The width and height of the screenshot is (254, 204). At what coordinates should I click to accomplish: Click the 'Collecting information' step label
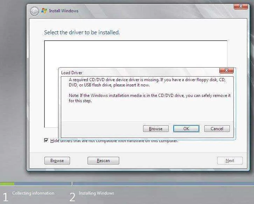coord(33,193)
